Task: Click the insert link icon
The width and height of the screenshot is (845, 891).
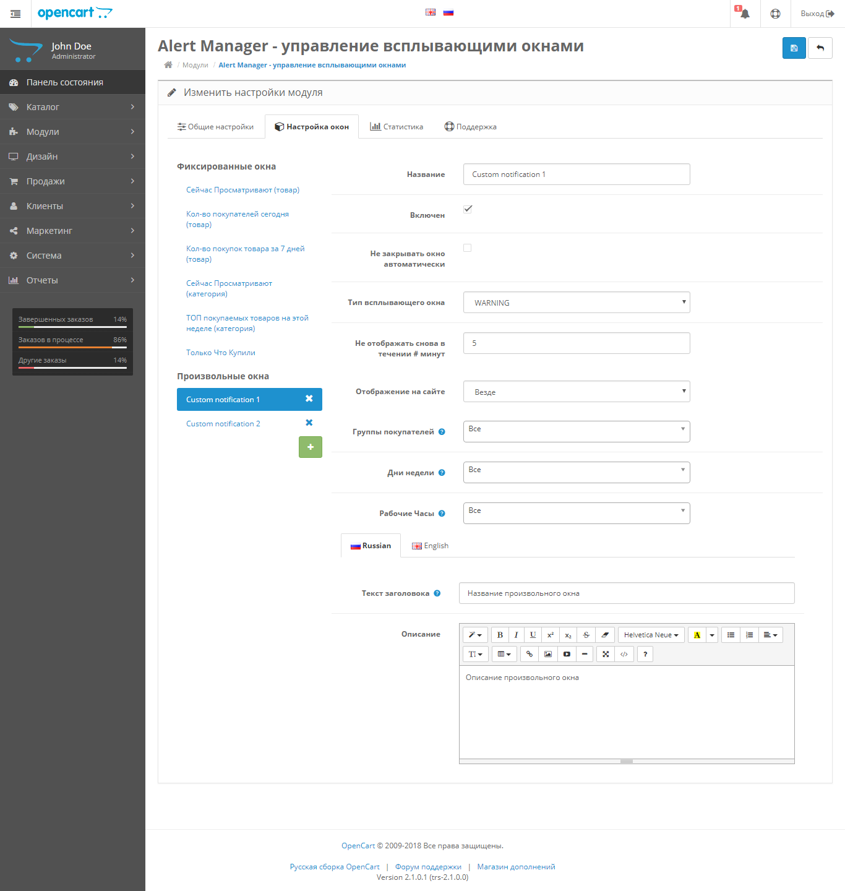Action: coord(529,654)
